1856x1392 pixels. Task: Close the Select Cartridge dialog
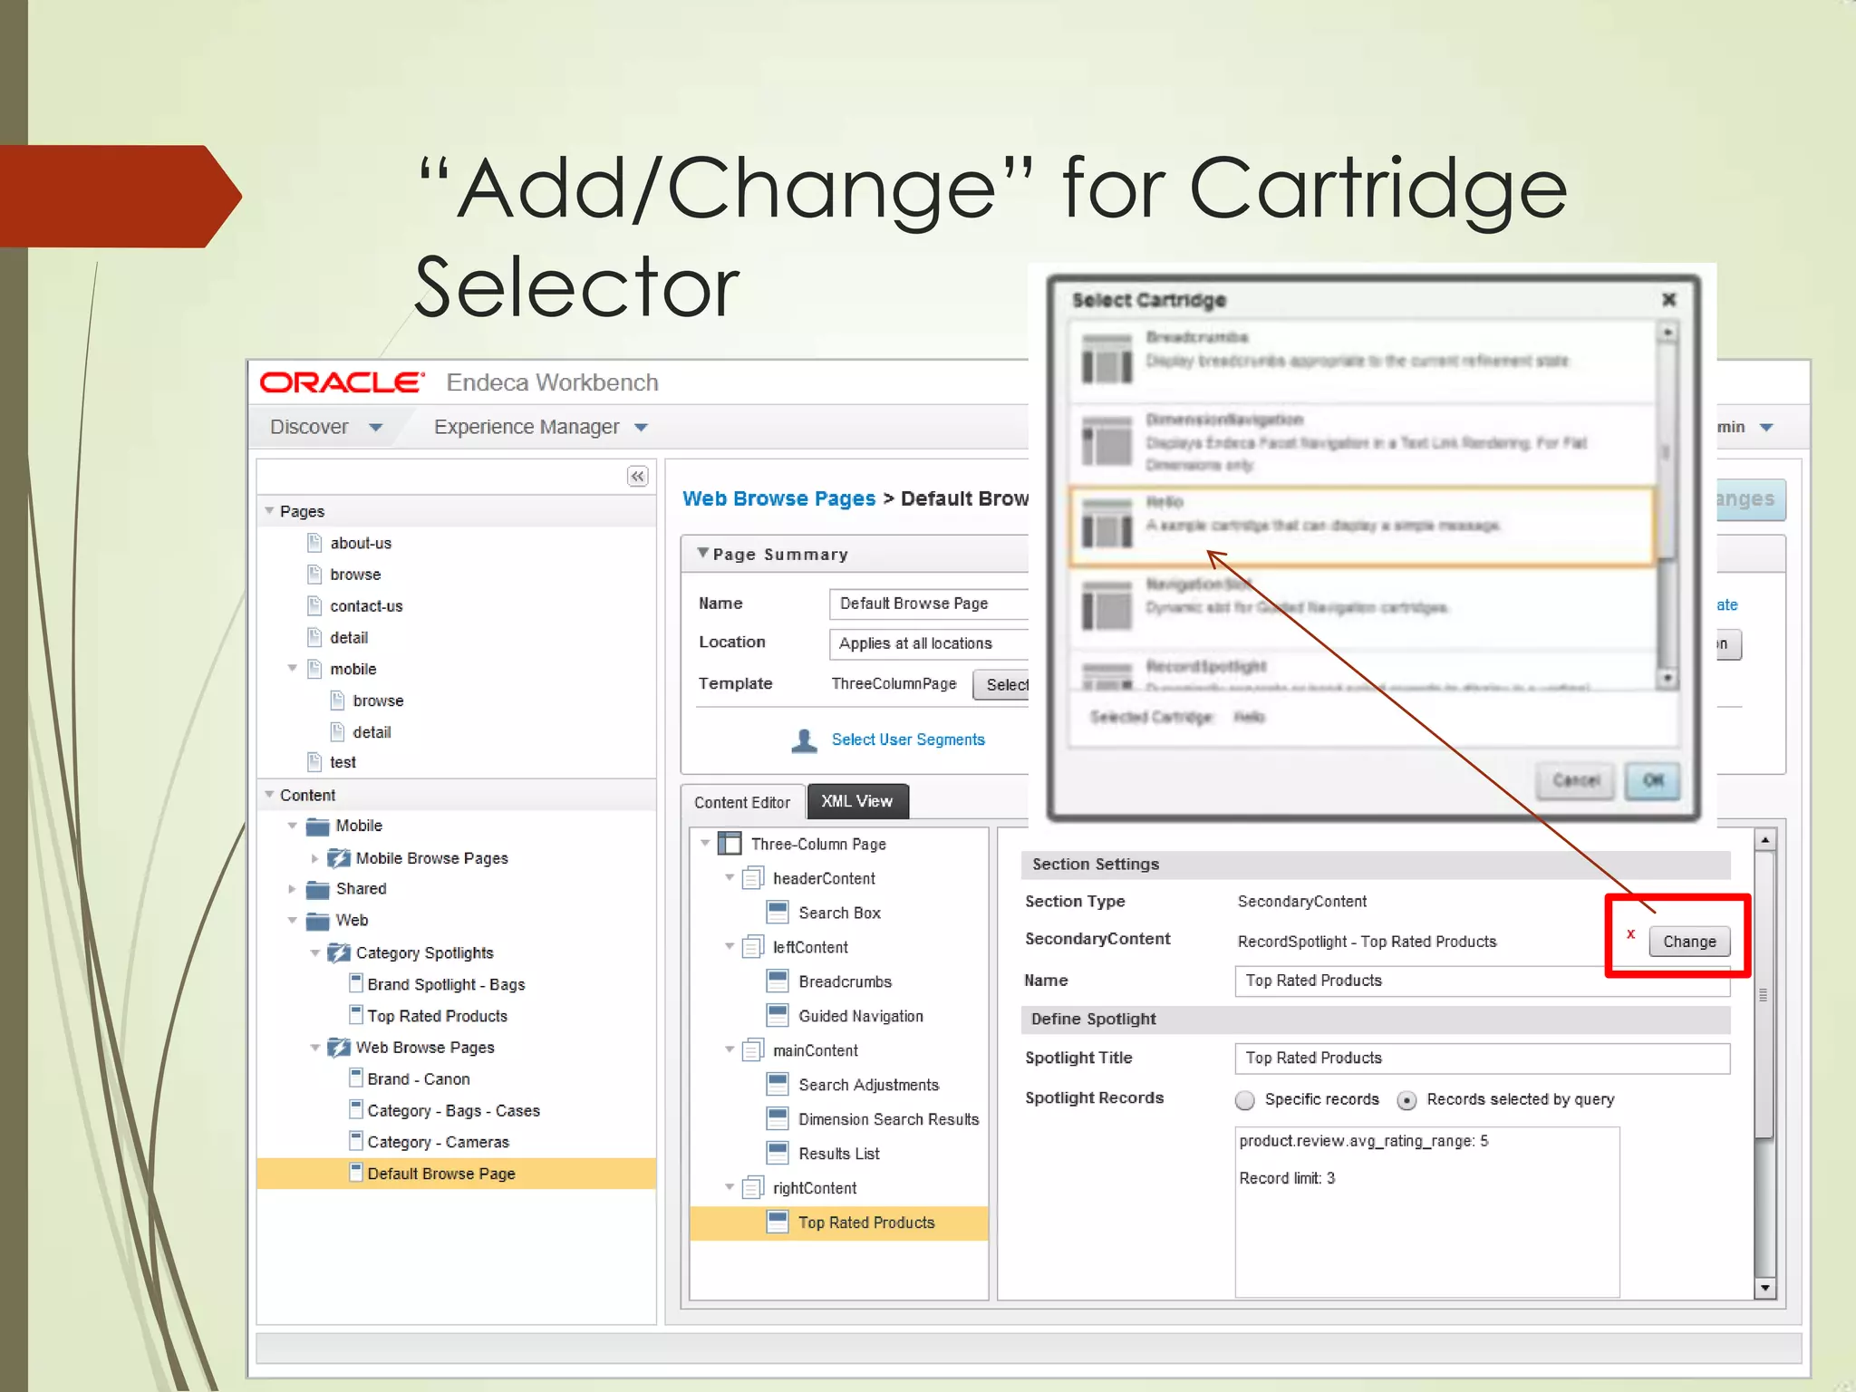point(1668,299)
